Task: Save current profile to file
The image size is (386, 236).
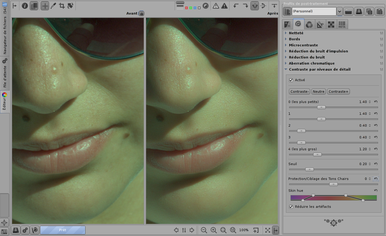Action: coord(358,12)
